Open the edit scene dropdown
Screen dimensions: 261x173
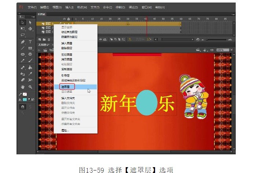198,50
